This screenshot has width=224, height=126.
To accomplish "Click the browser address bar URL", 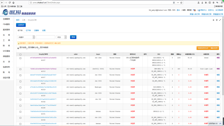I will tap(46, 3).
